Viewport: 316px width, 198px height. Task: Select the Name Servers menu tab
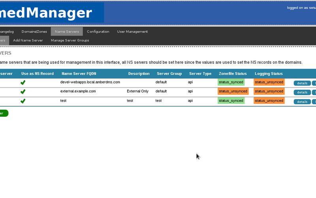pyautogui.click(x=67, y=32)
